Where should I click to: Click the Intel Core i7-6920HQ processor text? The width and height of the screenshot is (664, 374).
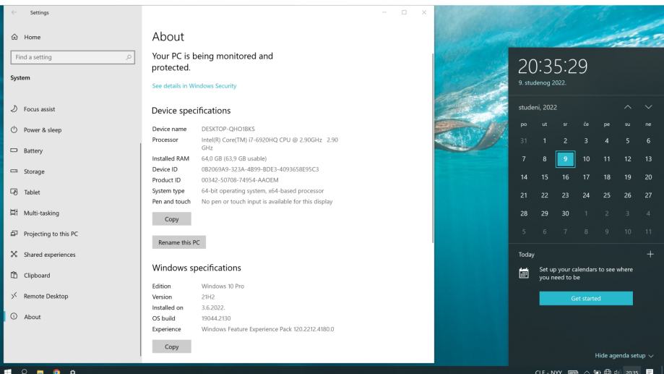270,143
